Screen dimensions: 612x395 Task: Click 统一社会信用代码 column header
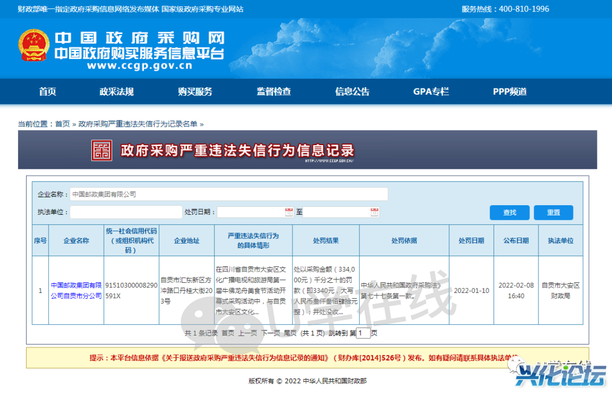point(131,240)
